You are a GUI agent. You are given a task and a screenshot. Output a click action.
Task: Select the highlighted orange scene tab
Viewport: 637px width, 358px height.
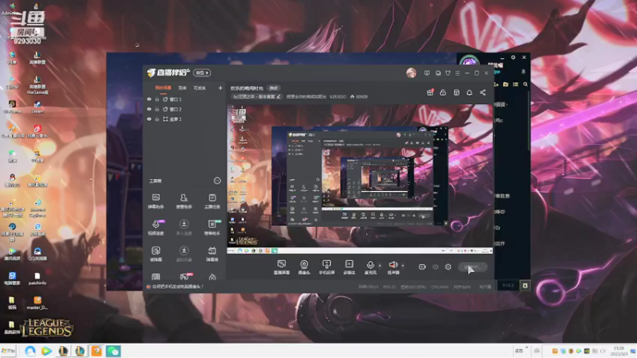tap(163, 88)
